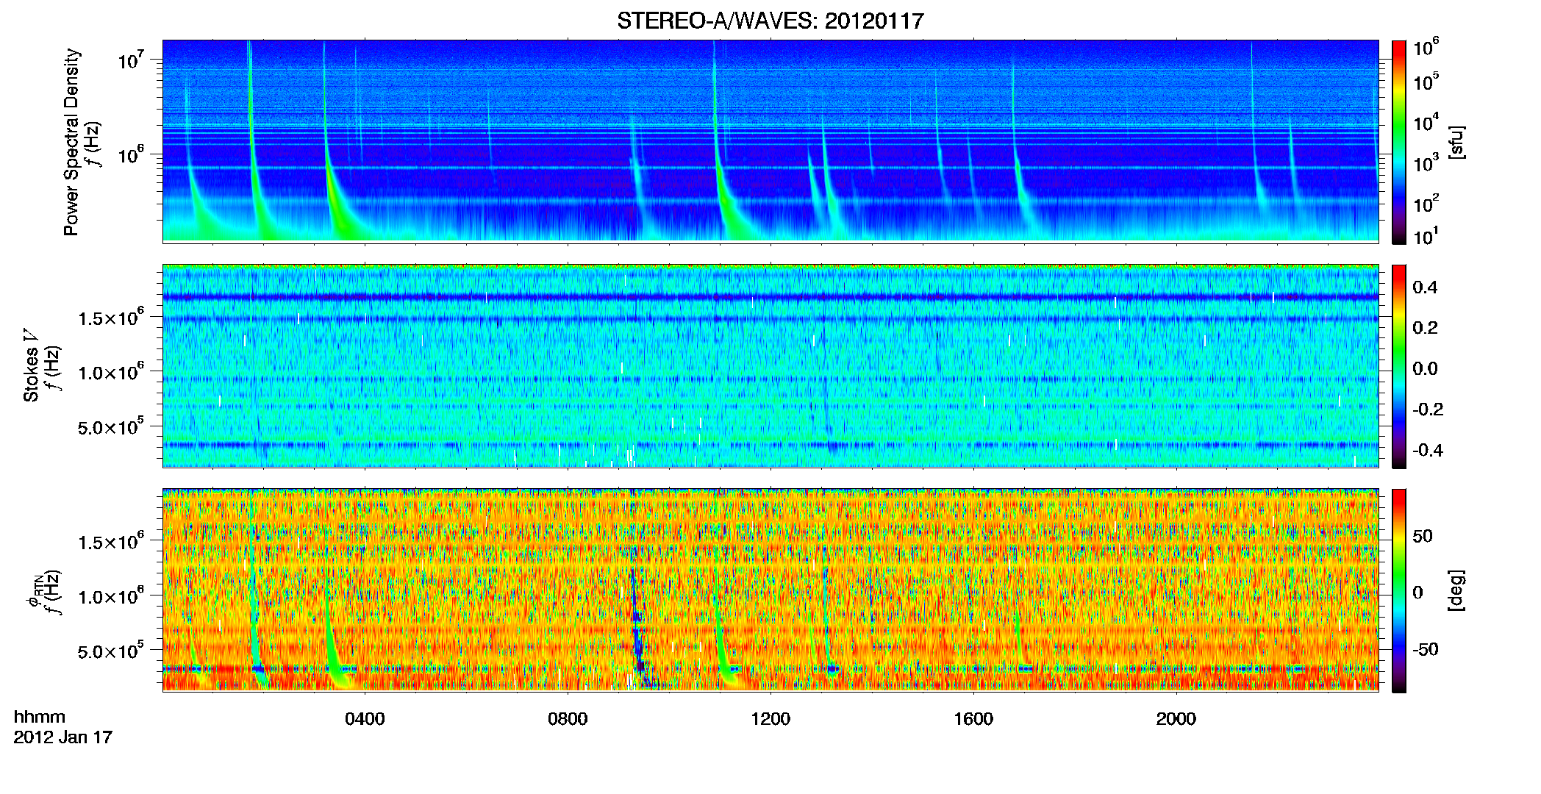The width and height of the screenshot is (1541, 794).
Task: Click the 1200 time tick label
Action: point(770,719)
